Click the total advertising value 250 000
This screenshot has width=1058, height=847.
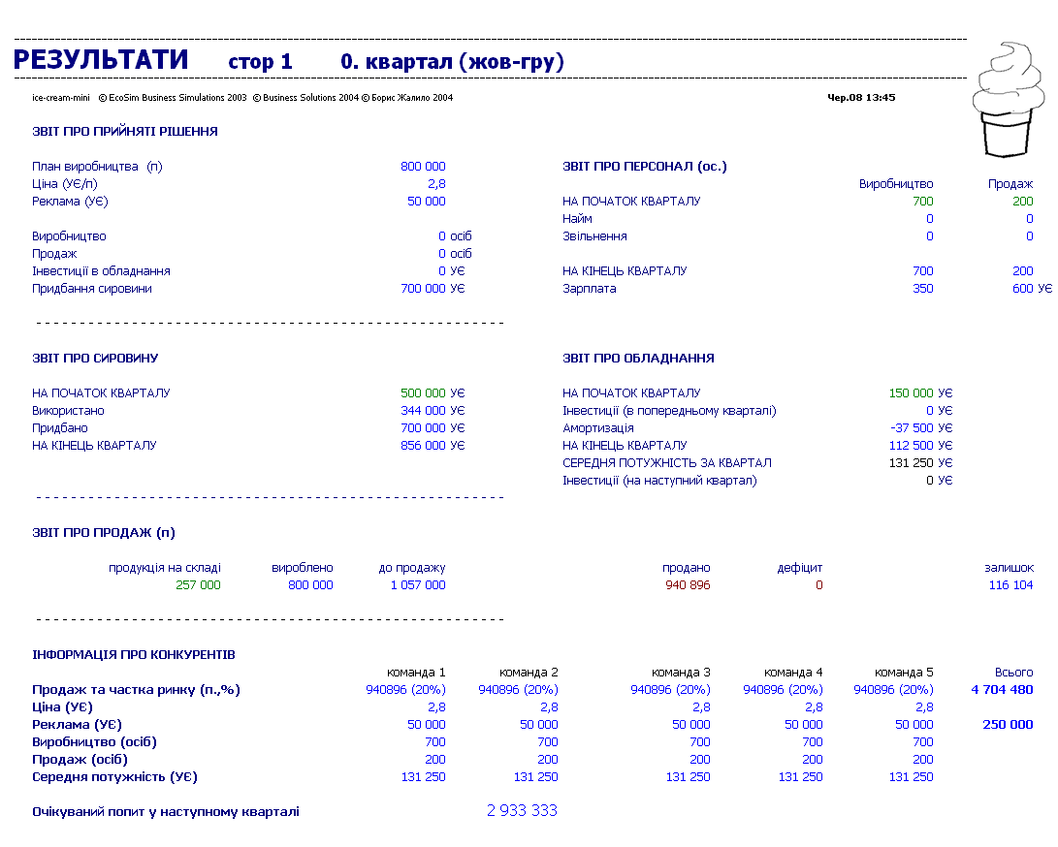1008,724
